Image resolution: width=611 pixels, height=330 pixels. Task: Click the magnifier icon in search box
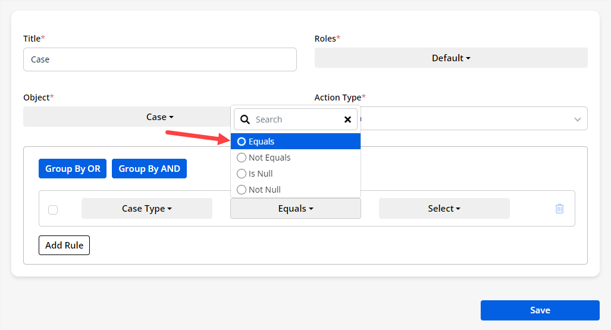tap(245, 120)
